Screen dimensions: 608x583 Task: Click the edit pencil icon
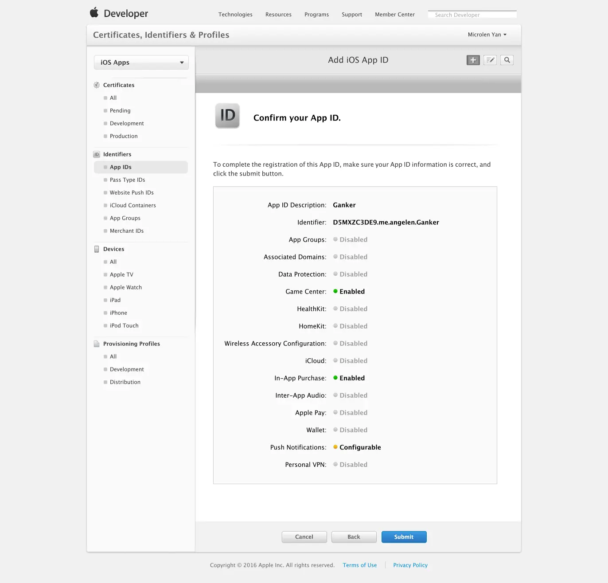pos(490,60)
